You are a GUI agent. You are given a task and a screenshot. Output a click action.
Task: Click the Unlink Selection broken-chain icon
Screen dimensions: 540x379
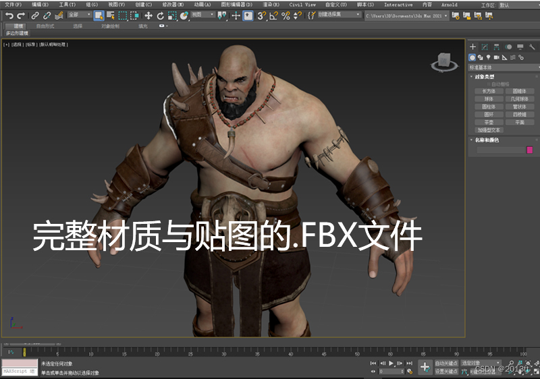tap(47, 16)
